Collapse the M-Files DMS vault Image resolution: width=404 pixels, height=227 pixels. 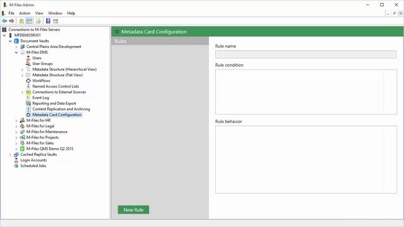click(x=16, y=52)
